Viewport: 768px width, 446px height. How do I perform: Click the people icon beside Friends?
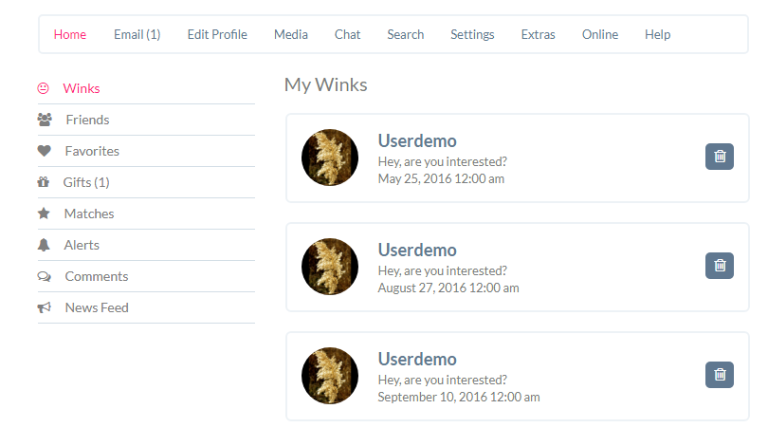pyautogui.click(x=45, y=120)
